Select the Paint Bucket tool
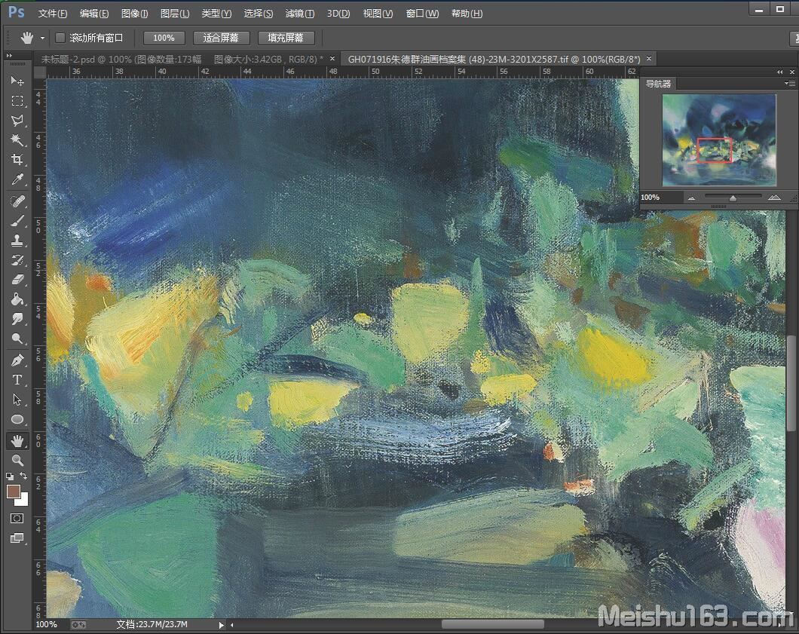 pyautogui.click(x=17, y=299)
